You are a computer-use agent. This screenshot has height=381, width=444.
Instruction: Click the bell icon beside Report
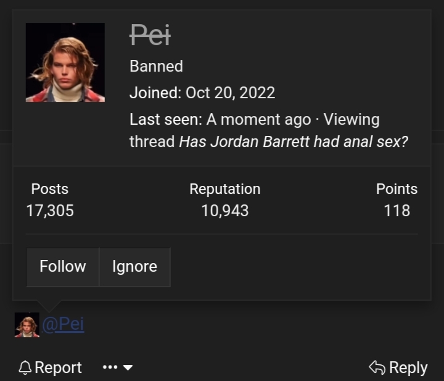point(25,368)
